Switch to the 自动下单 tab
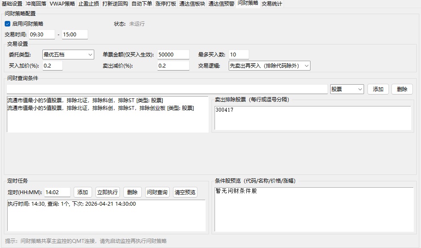The image size is (421, 248). pos(141,4)
